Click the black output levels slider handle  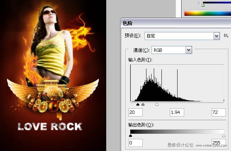point(131,136)
